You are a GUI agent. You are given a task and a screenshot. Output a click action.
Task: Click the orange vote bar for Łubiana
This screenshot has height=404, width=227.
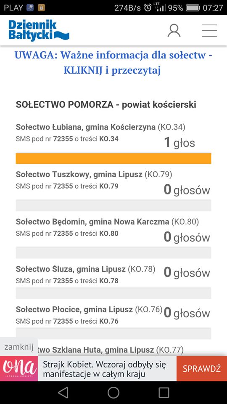113,159
